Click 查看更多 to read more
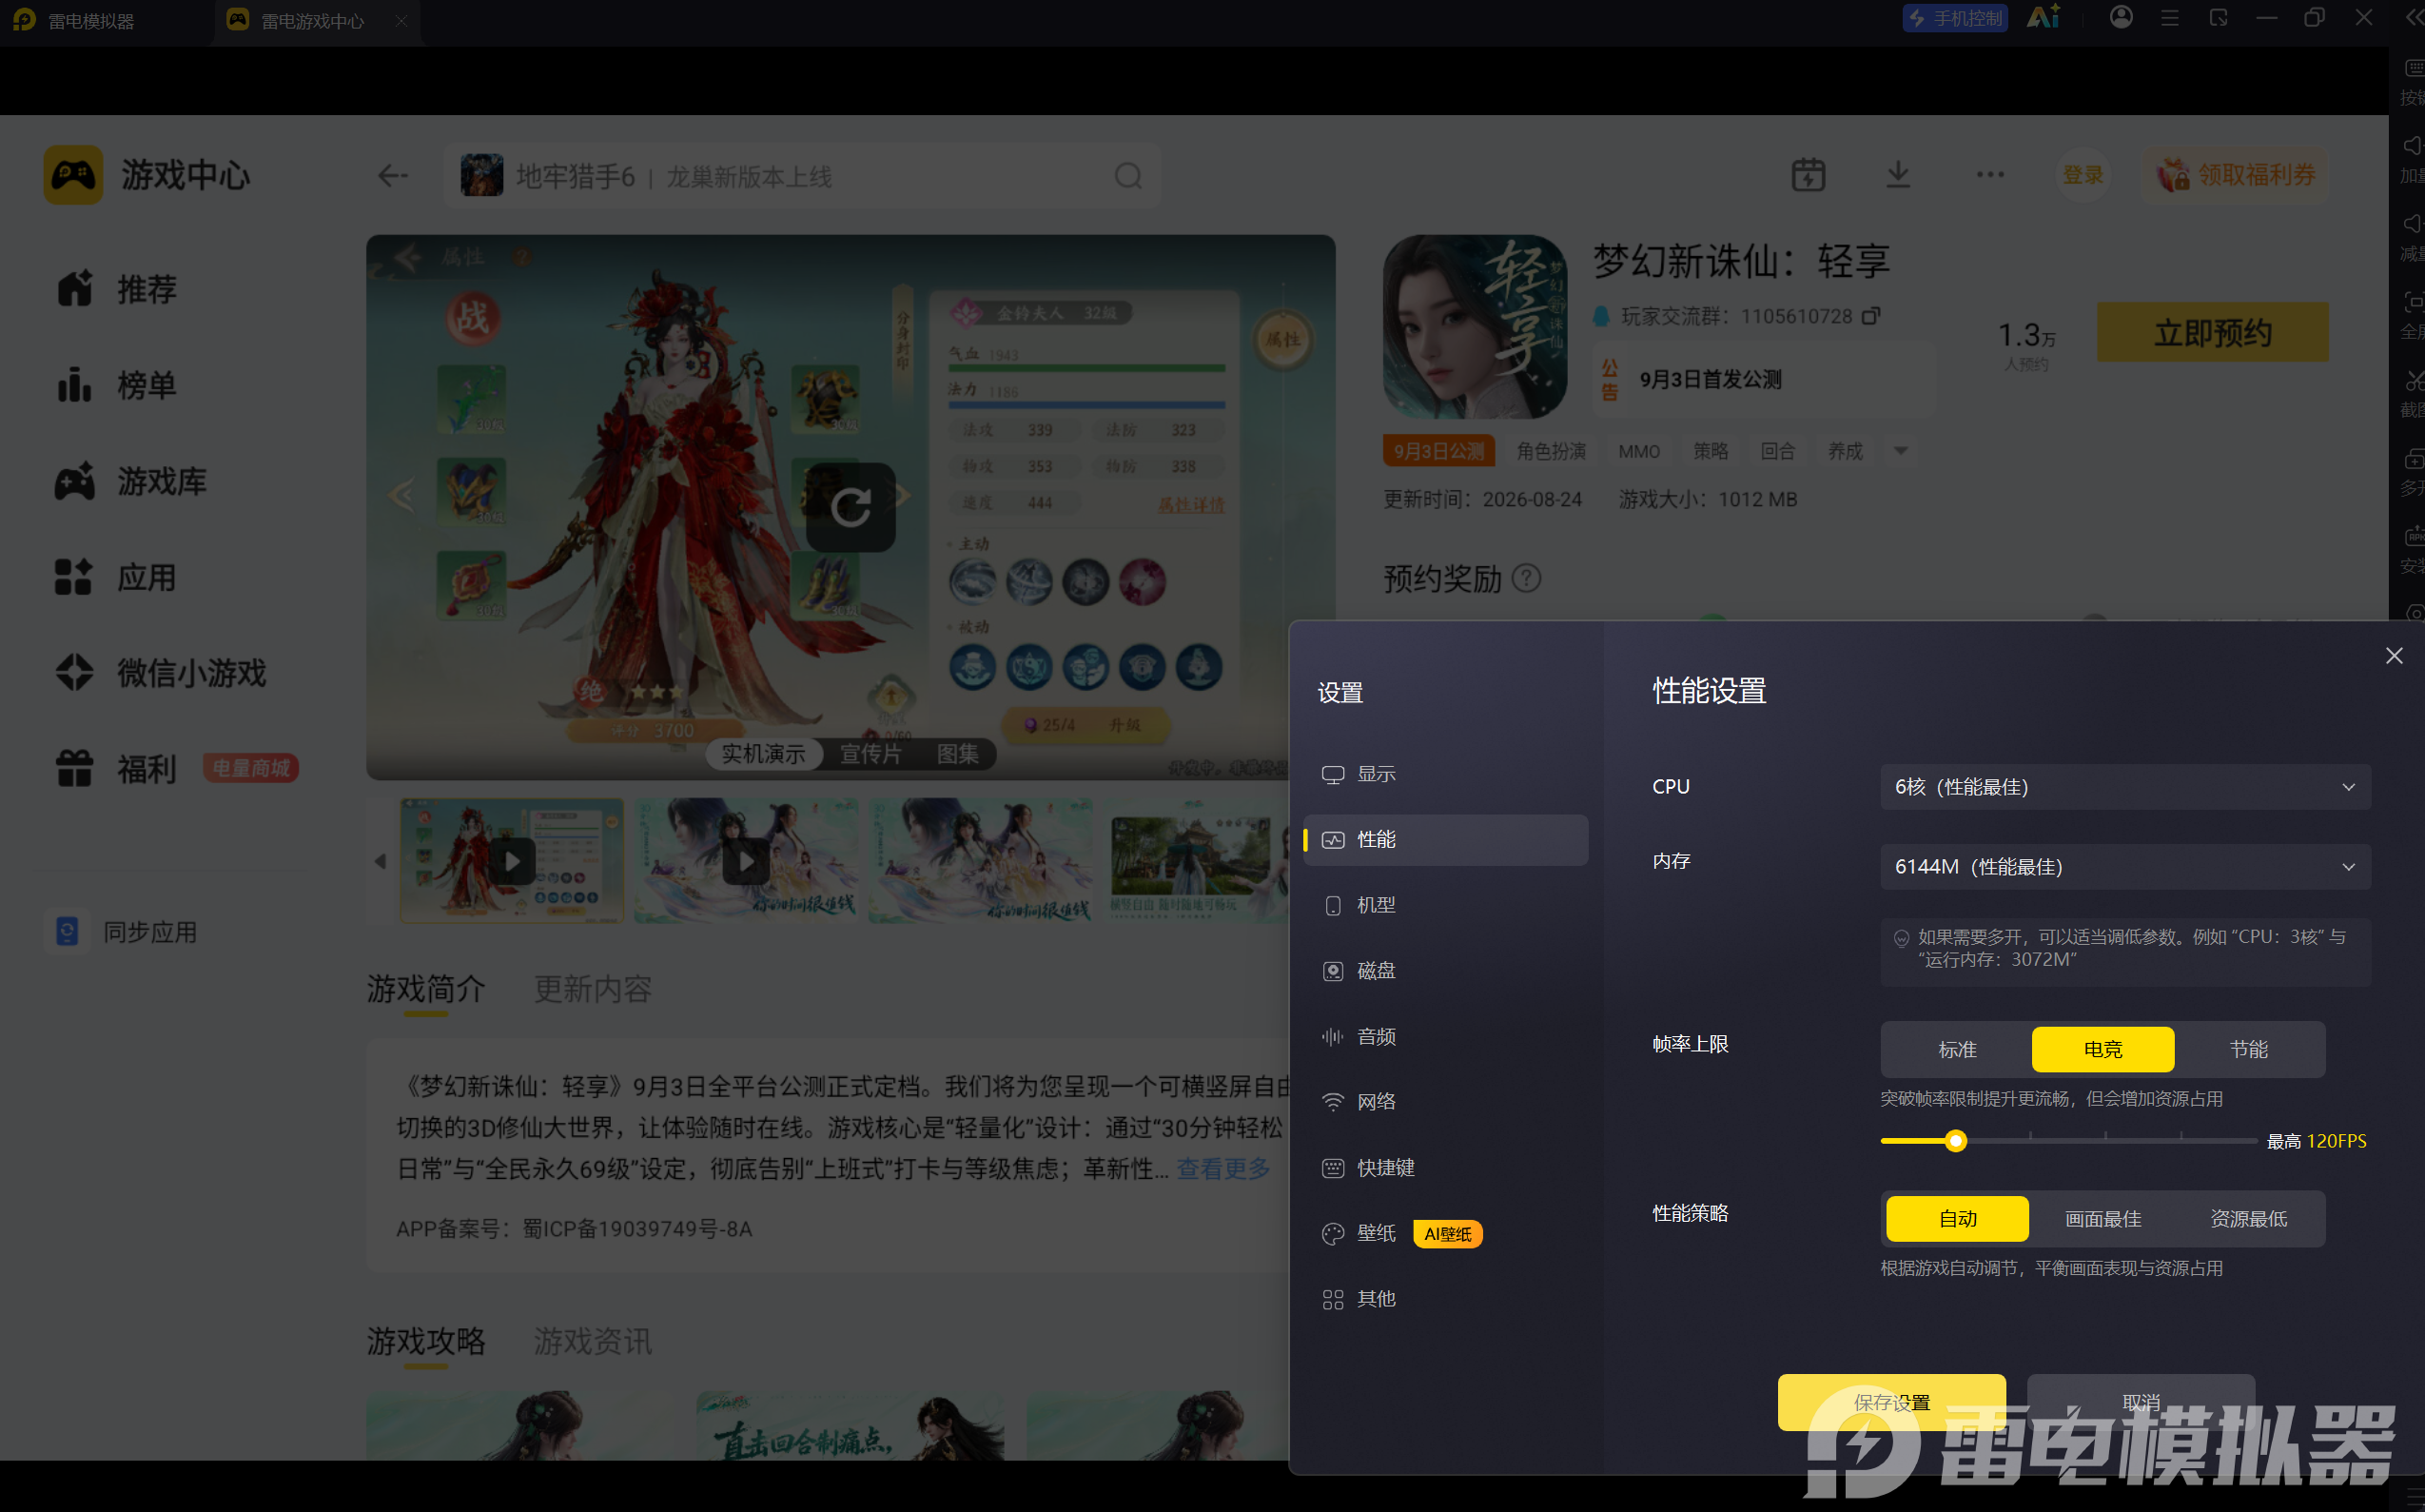2425x1512 pixels. tap(1222, 1168)
